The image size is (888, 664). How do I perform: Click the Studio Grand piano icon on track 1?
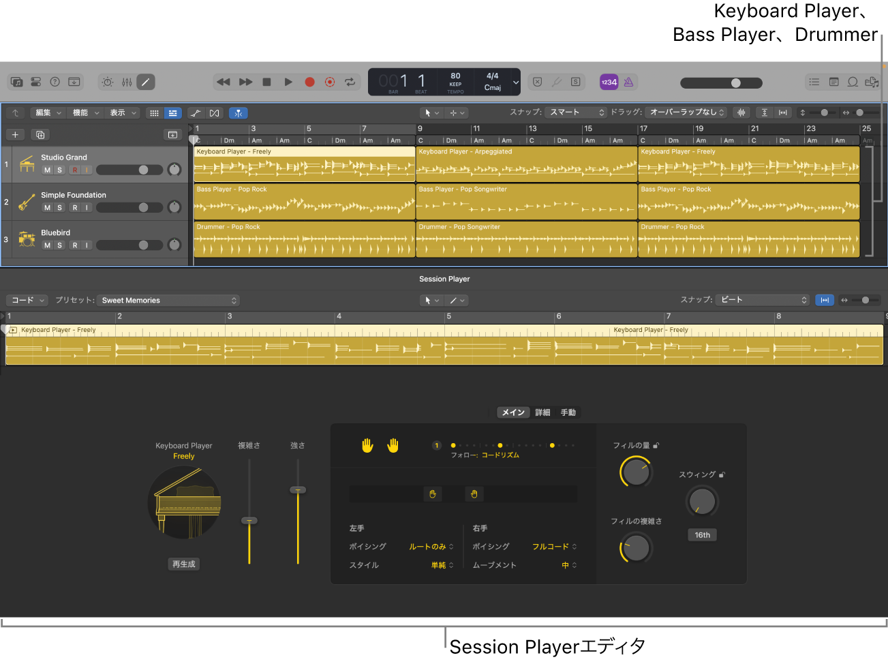click(27, 163)
